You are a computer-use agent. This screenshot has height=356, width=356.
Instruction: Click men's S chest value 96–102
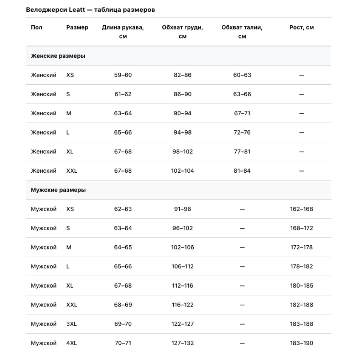(x=183, y=228)
